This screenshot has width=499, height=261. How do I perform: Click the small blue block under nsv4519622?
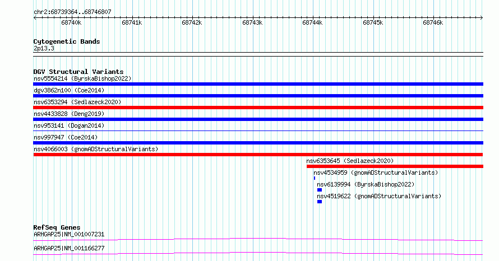(x=320, y=202)
